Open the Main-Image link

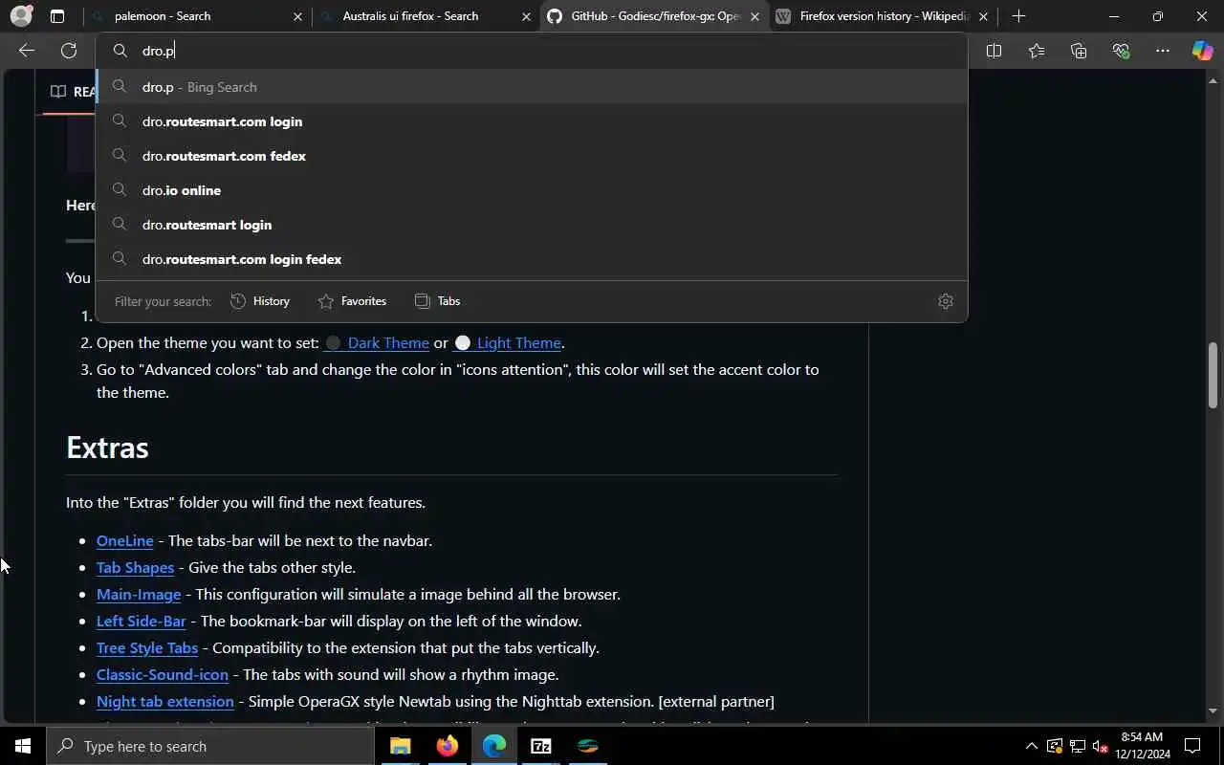click(139, 594)
